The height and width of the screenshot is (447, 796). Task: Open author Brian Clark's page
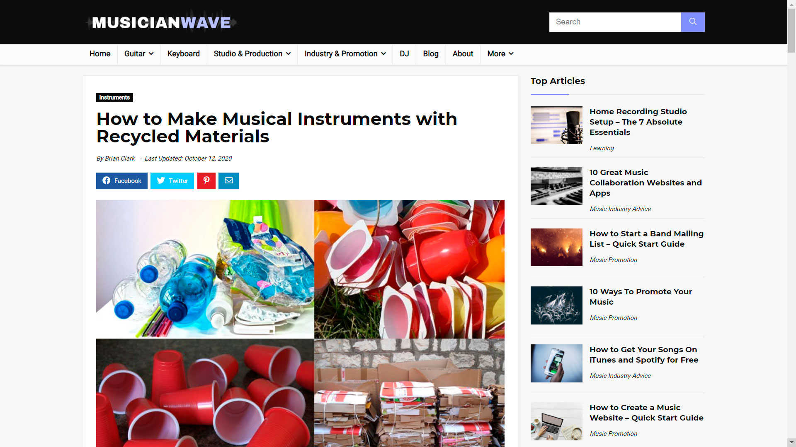(120, 159)
